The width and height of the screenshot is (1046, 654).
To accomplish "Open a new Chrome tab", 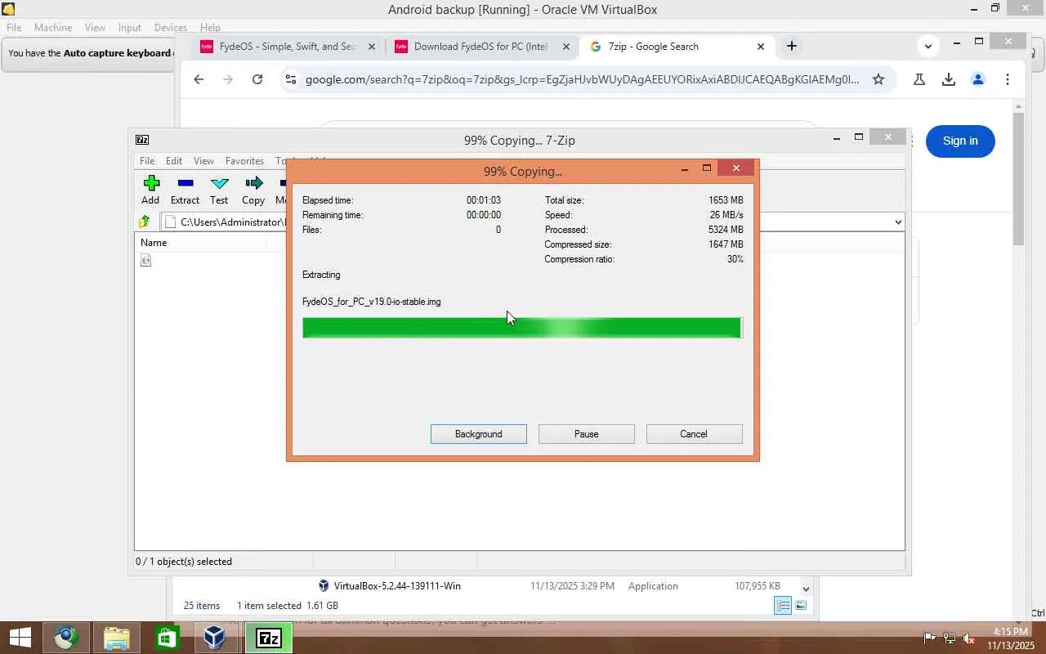I will click(791, 47).
